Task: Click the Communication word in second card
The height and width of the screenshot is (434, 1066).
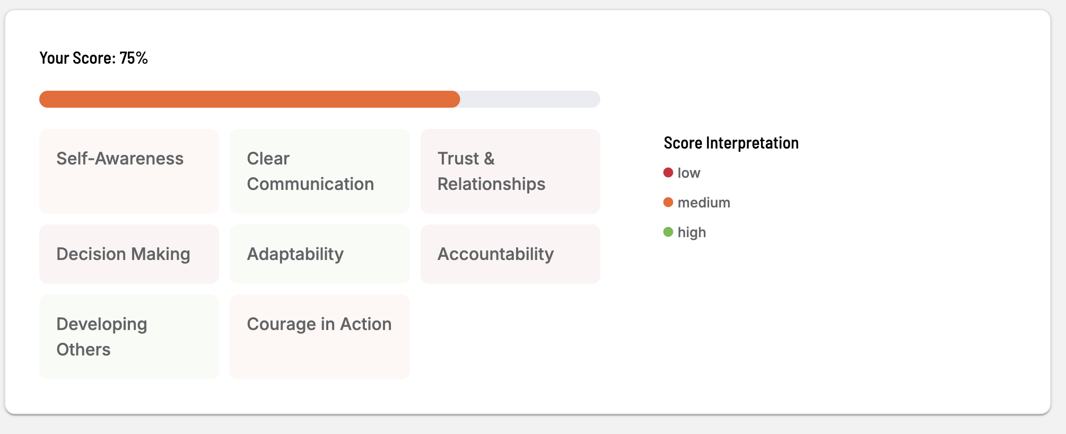Action: [311, 184]
